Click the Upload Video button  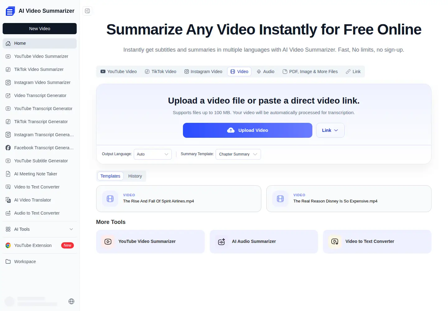(x=248, y=130)
